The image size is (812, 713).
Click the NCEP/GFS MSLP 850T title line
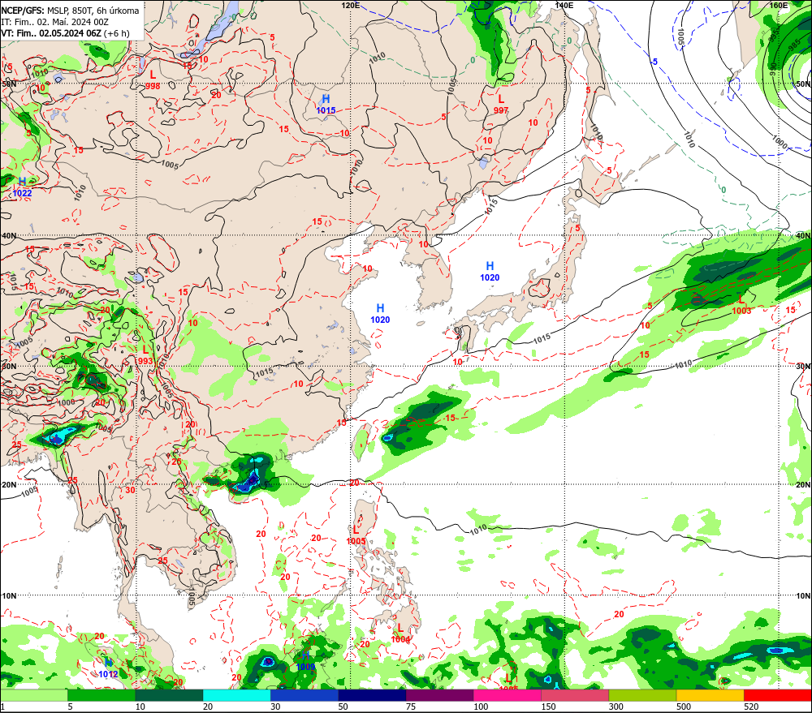(x=70, y=11)
